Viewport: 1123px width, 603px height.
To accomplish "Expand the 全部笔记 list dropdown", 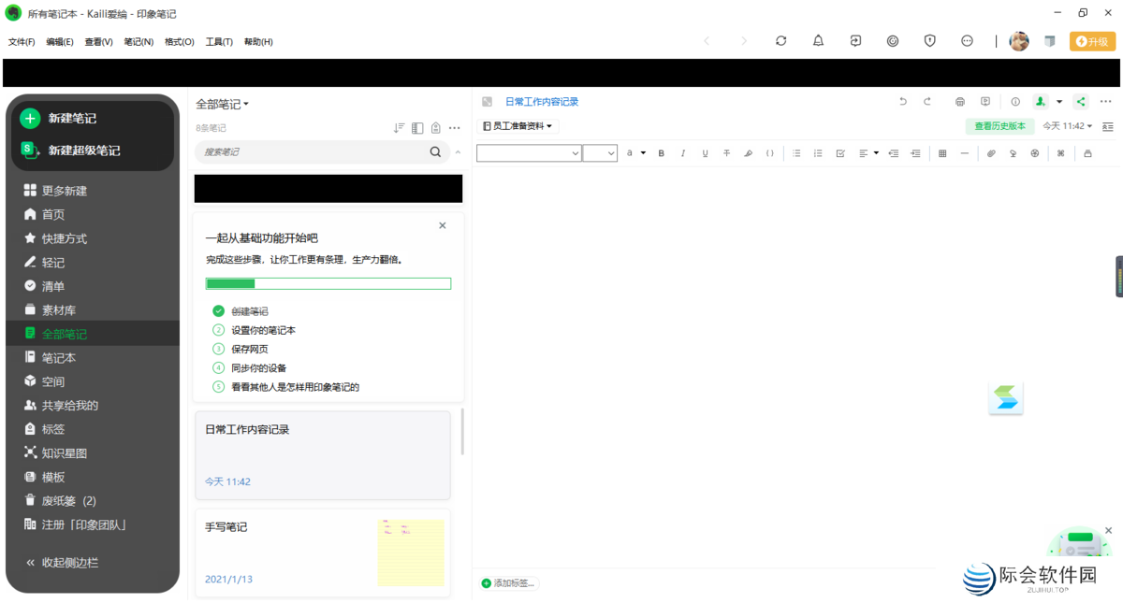I will coord(223,104).
